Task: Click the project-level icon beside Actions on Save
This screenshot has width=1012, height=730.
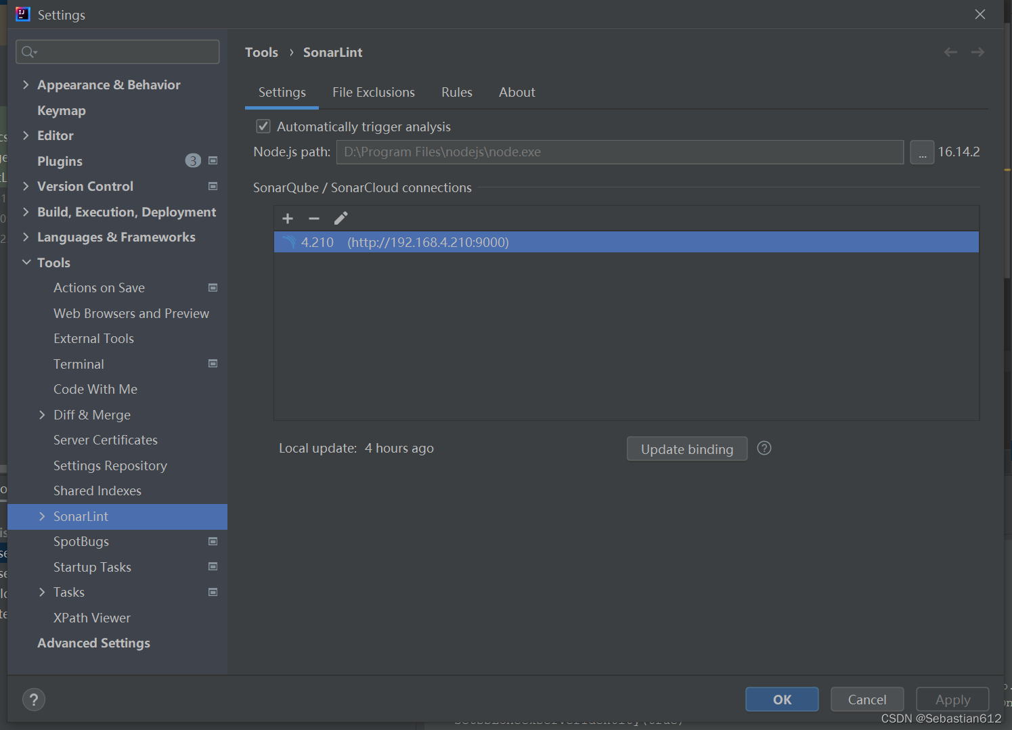Action: click(x=213, y=288)
